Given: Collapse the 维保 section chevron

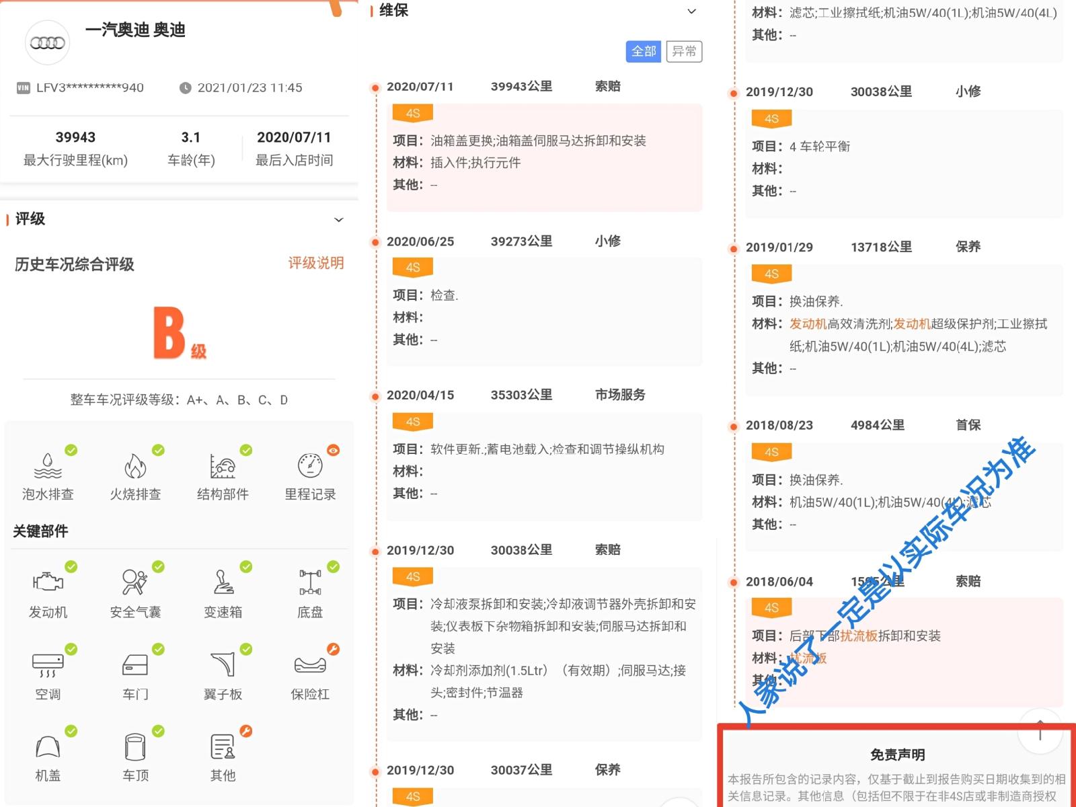Looking at the screenshot, I should click(691, 11).
